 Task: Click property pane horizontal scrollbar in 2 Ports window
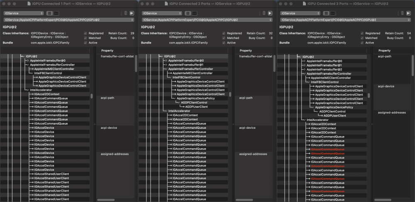pos(244,200)
